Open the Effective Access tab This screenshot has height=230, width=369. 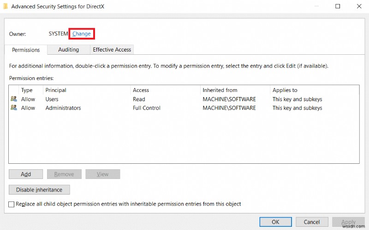(112, 50)
